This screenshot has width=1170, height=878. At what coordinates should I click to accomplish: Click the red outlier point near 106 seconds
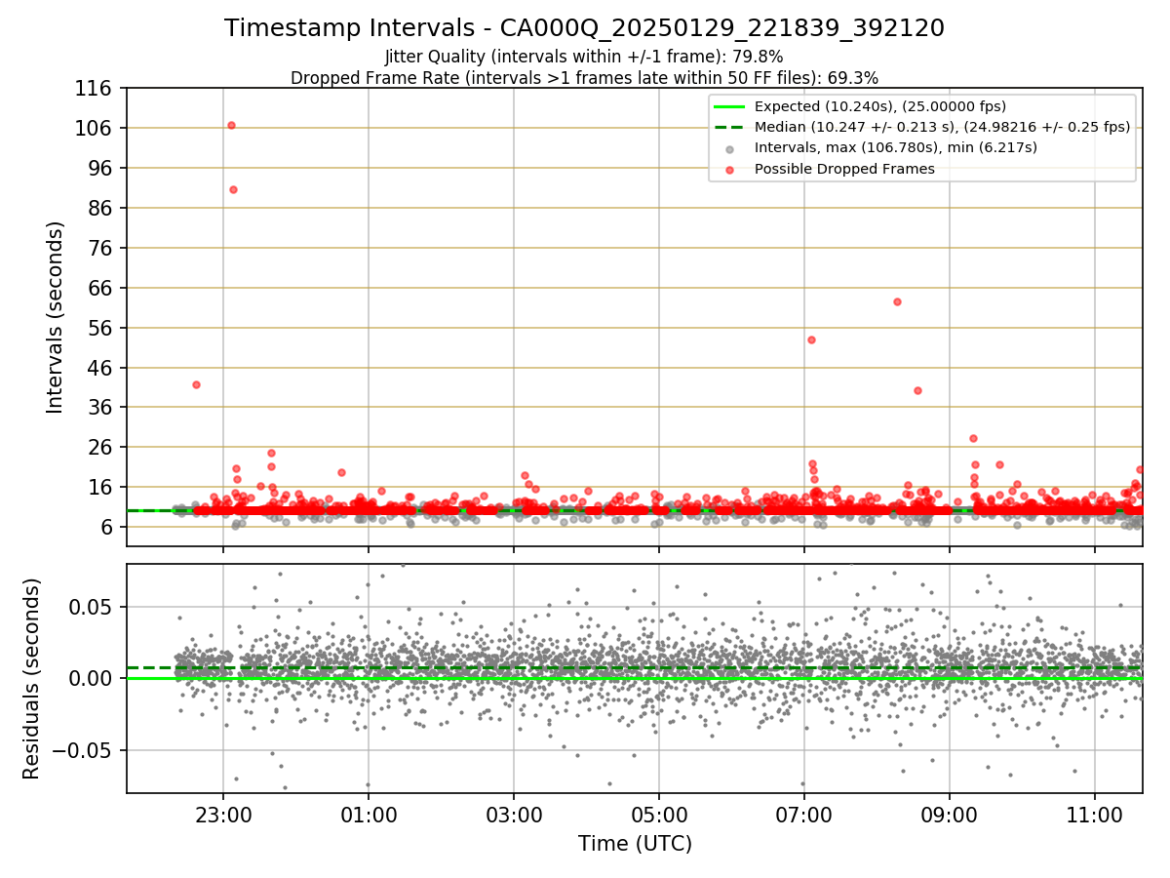[x=231, y=125]
